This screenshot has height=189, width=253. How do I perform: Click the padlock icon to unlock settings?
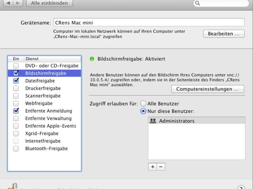[x=12, y=186]
